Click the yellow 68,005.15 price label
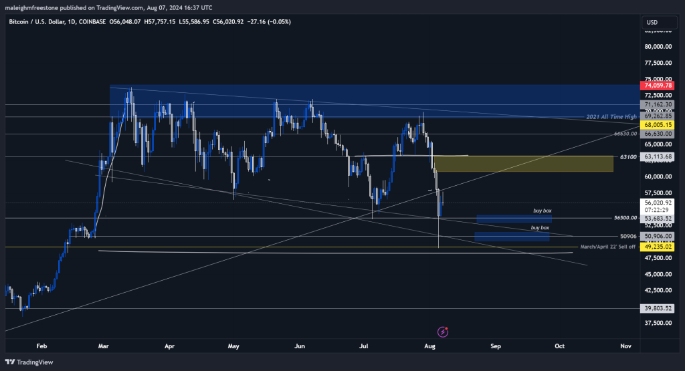 point(657,125)
